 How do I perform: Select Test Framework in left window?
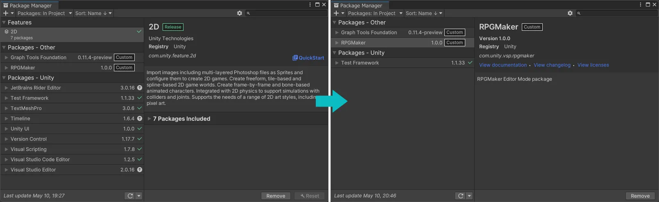click(x=72, y=98)
